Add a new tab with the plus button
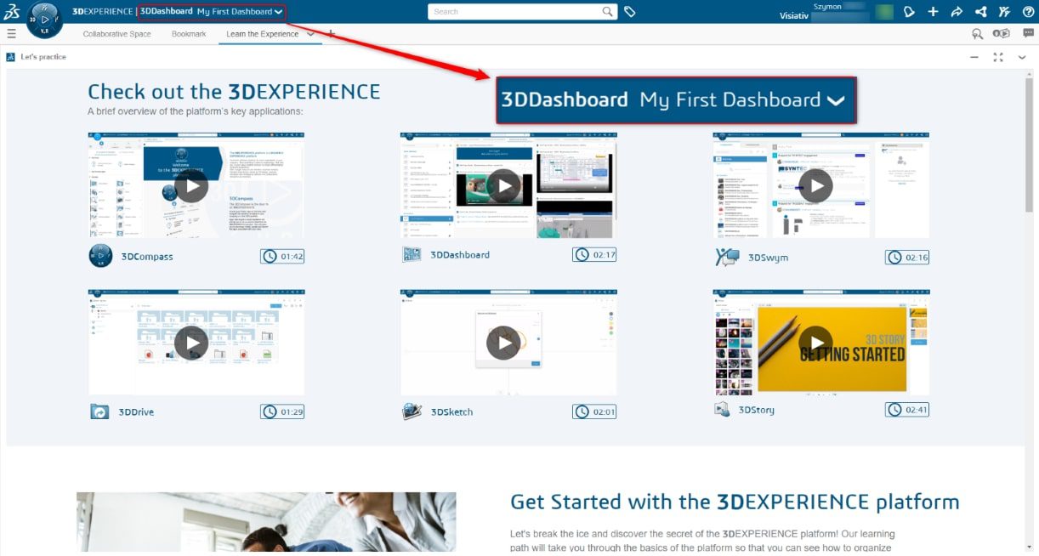 [x=331, y=34]
